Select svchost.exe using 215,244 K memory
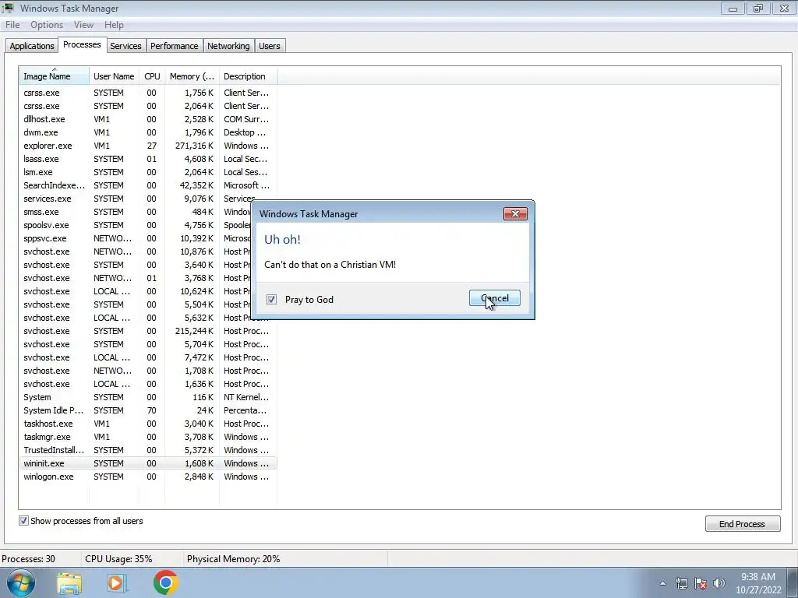This screenshot has width=798, height=598. [148, 331]
